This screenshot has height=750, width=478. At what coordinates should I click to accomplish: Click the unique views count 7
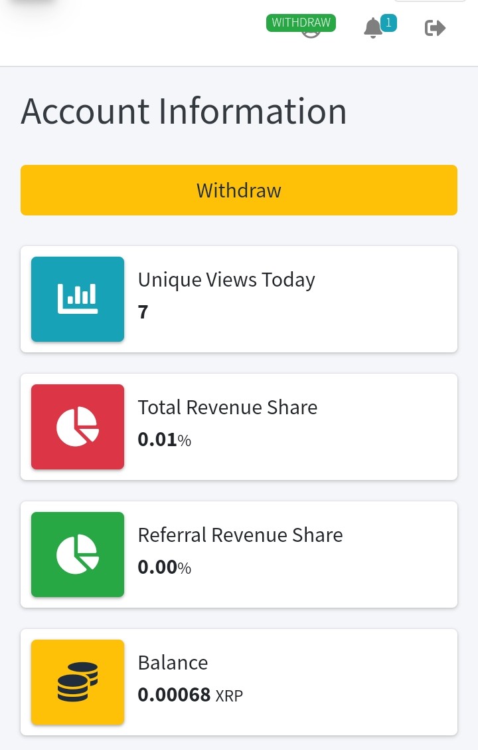click(x=143, y=312)
